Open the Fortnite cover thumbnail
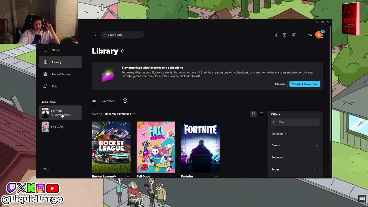The height and width of the screenshot is (207, 368). tap(200, 147)
